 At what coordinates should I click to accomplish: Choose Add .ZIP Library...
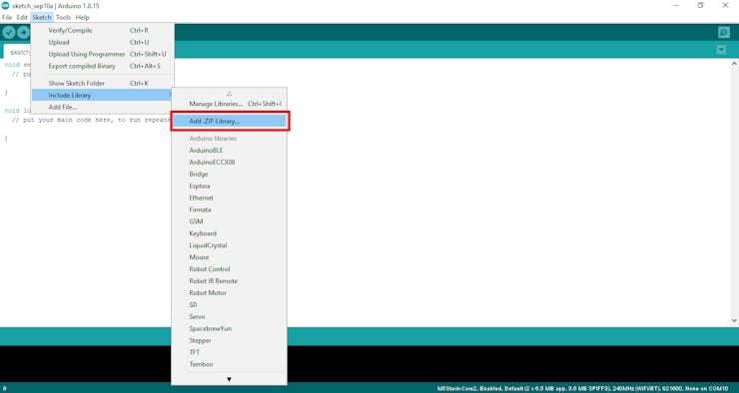[x=229, y=121]
